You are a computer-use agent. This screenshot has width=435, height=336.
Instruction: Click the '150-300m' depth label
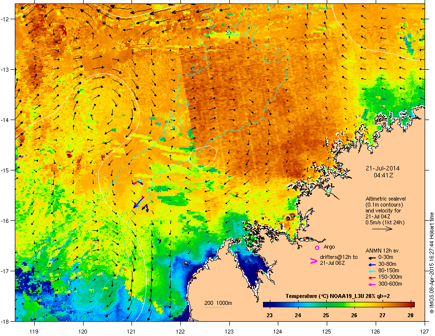point(390,277)
